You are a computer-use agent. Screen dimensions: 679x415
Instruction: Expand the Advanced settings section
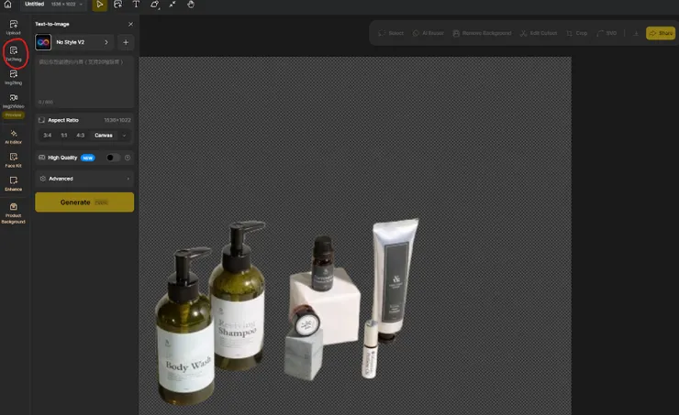tap(84, 179)
